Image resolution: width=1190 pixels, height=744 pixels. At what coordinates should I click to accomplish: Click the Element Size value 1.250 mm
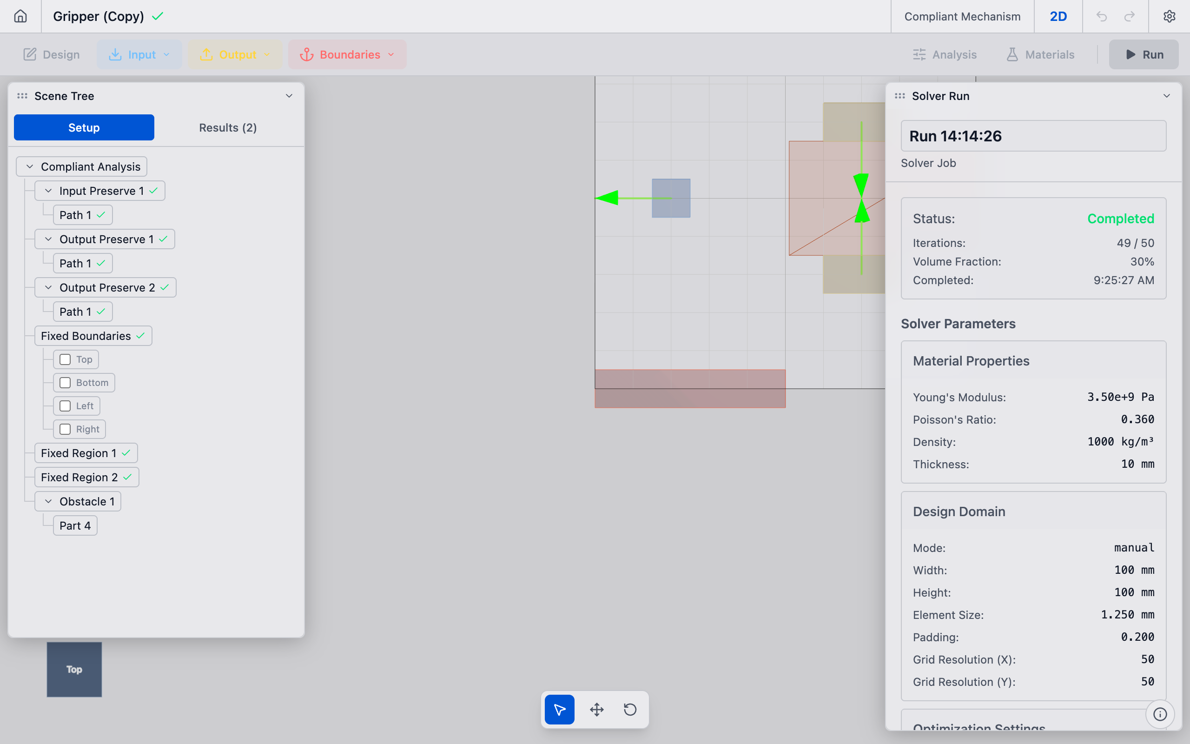(x=1127, y=615)
